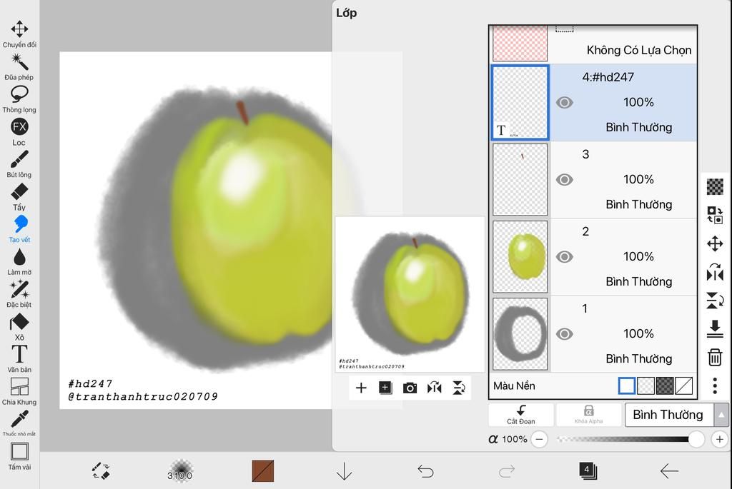Select layer 1 thumbnail with gray ring
732x489 pixels.
[520, 334]
